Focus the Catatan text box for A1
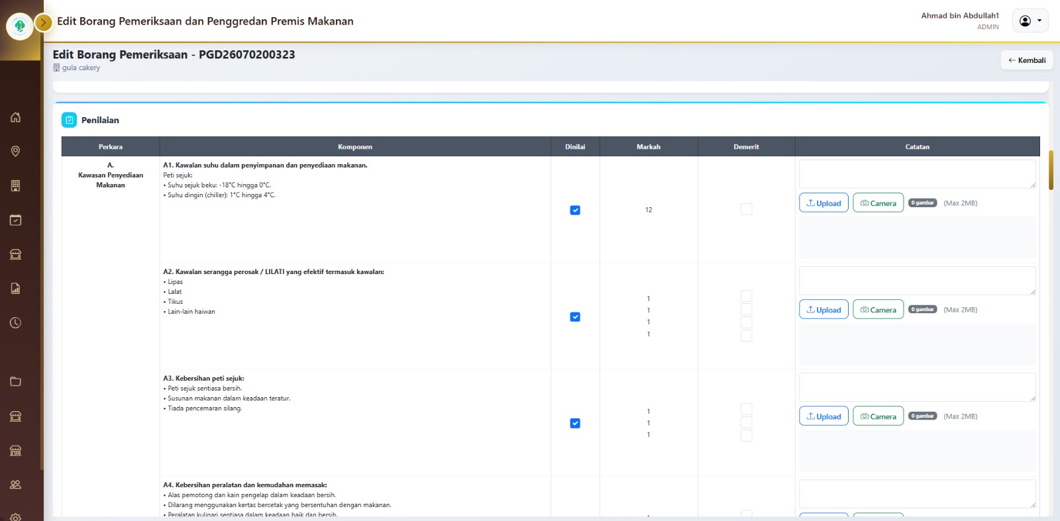The image size is (1060, 521). (918, 174)
